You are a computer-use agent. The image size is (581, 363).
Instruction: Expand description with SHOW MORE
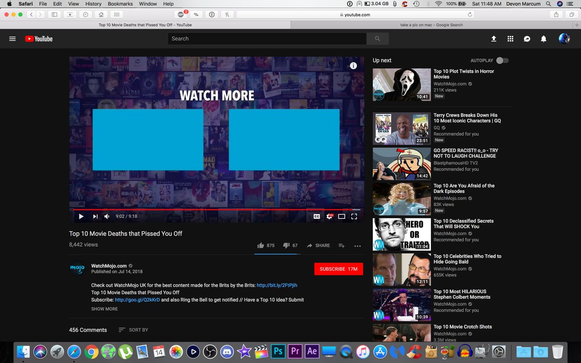click(105, 309)
